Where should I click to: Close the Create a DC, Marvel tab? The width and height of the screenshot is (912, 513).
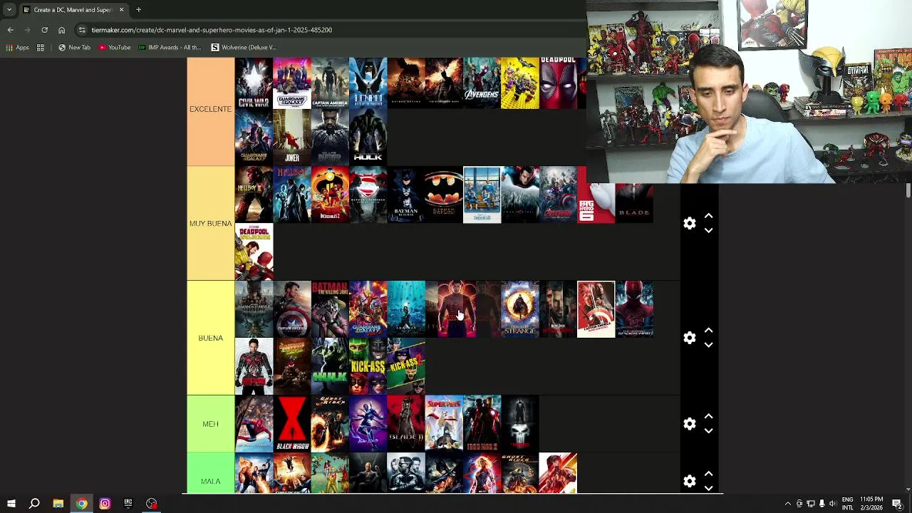click(121, 10)
